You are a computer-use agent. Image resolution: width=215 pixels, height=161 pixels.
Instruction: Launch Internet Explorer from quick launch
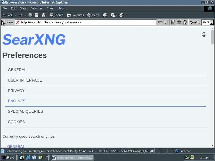point(28,158)
